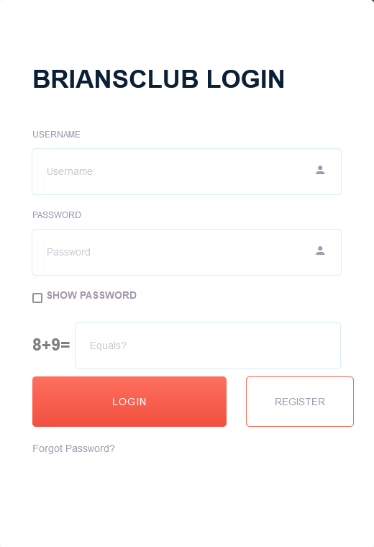Click the USERNAME label above the first field

click(x=57, y=135)
